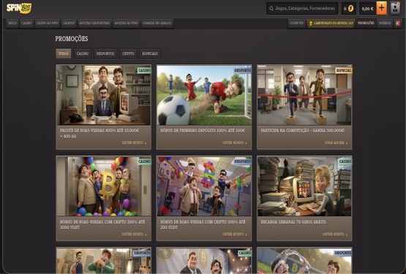This screenshot has width=406, height=274.
Task: Open the football first deposit bonus image
Action: (204, 95)
